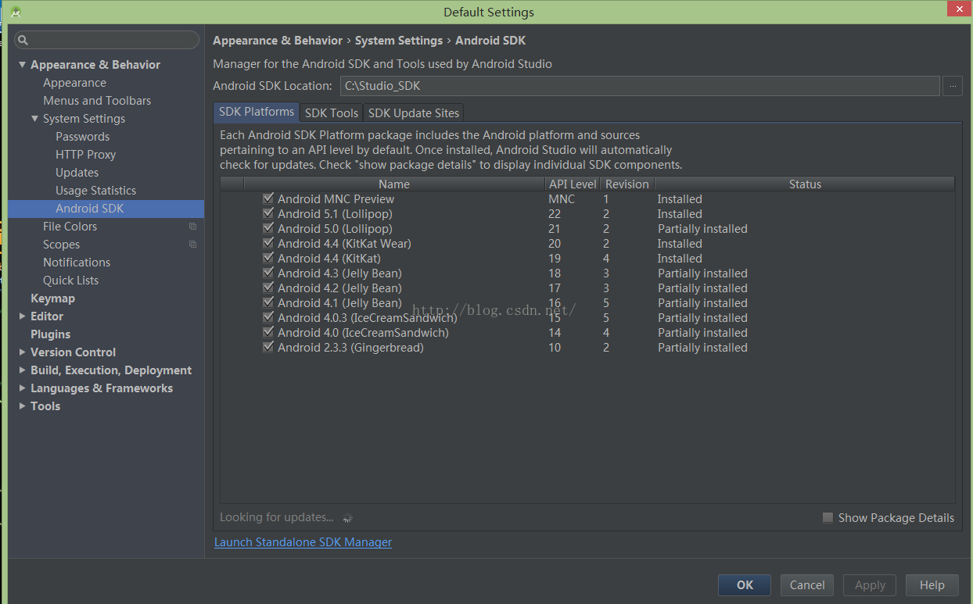Screen dimensions: 973x604
Task: Click the Scopes project-scope icon
Action: [192, 245]
